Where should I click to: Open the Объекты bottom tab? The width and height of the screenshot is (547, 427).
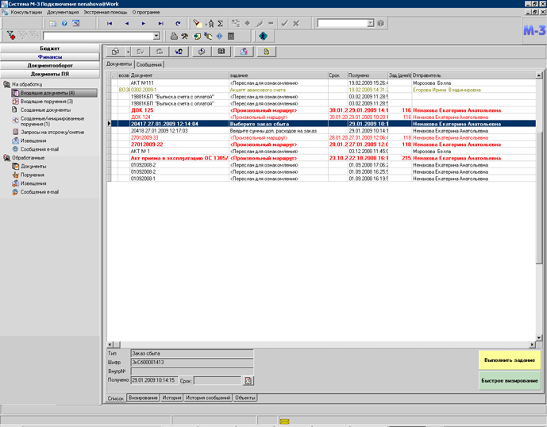245,398
